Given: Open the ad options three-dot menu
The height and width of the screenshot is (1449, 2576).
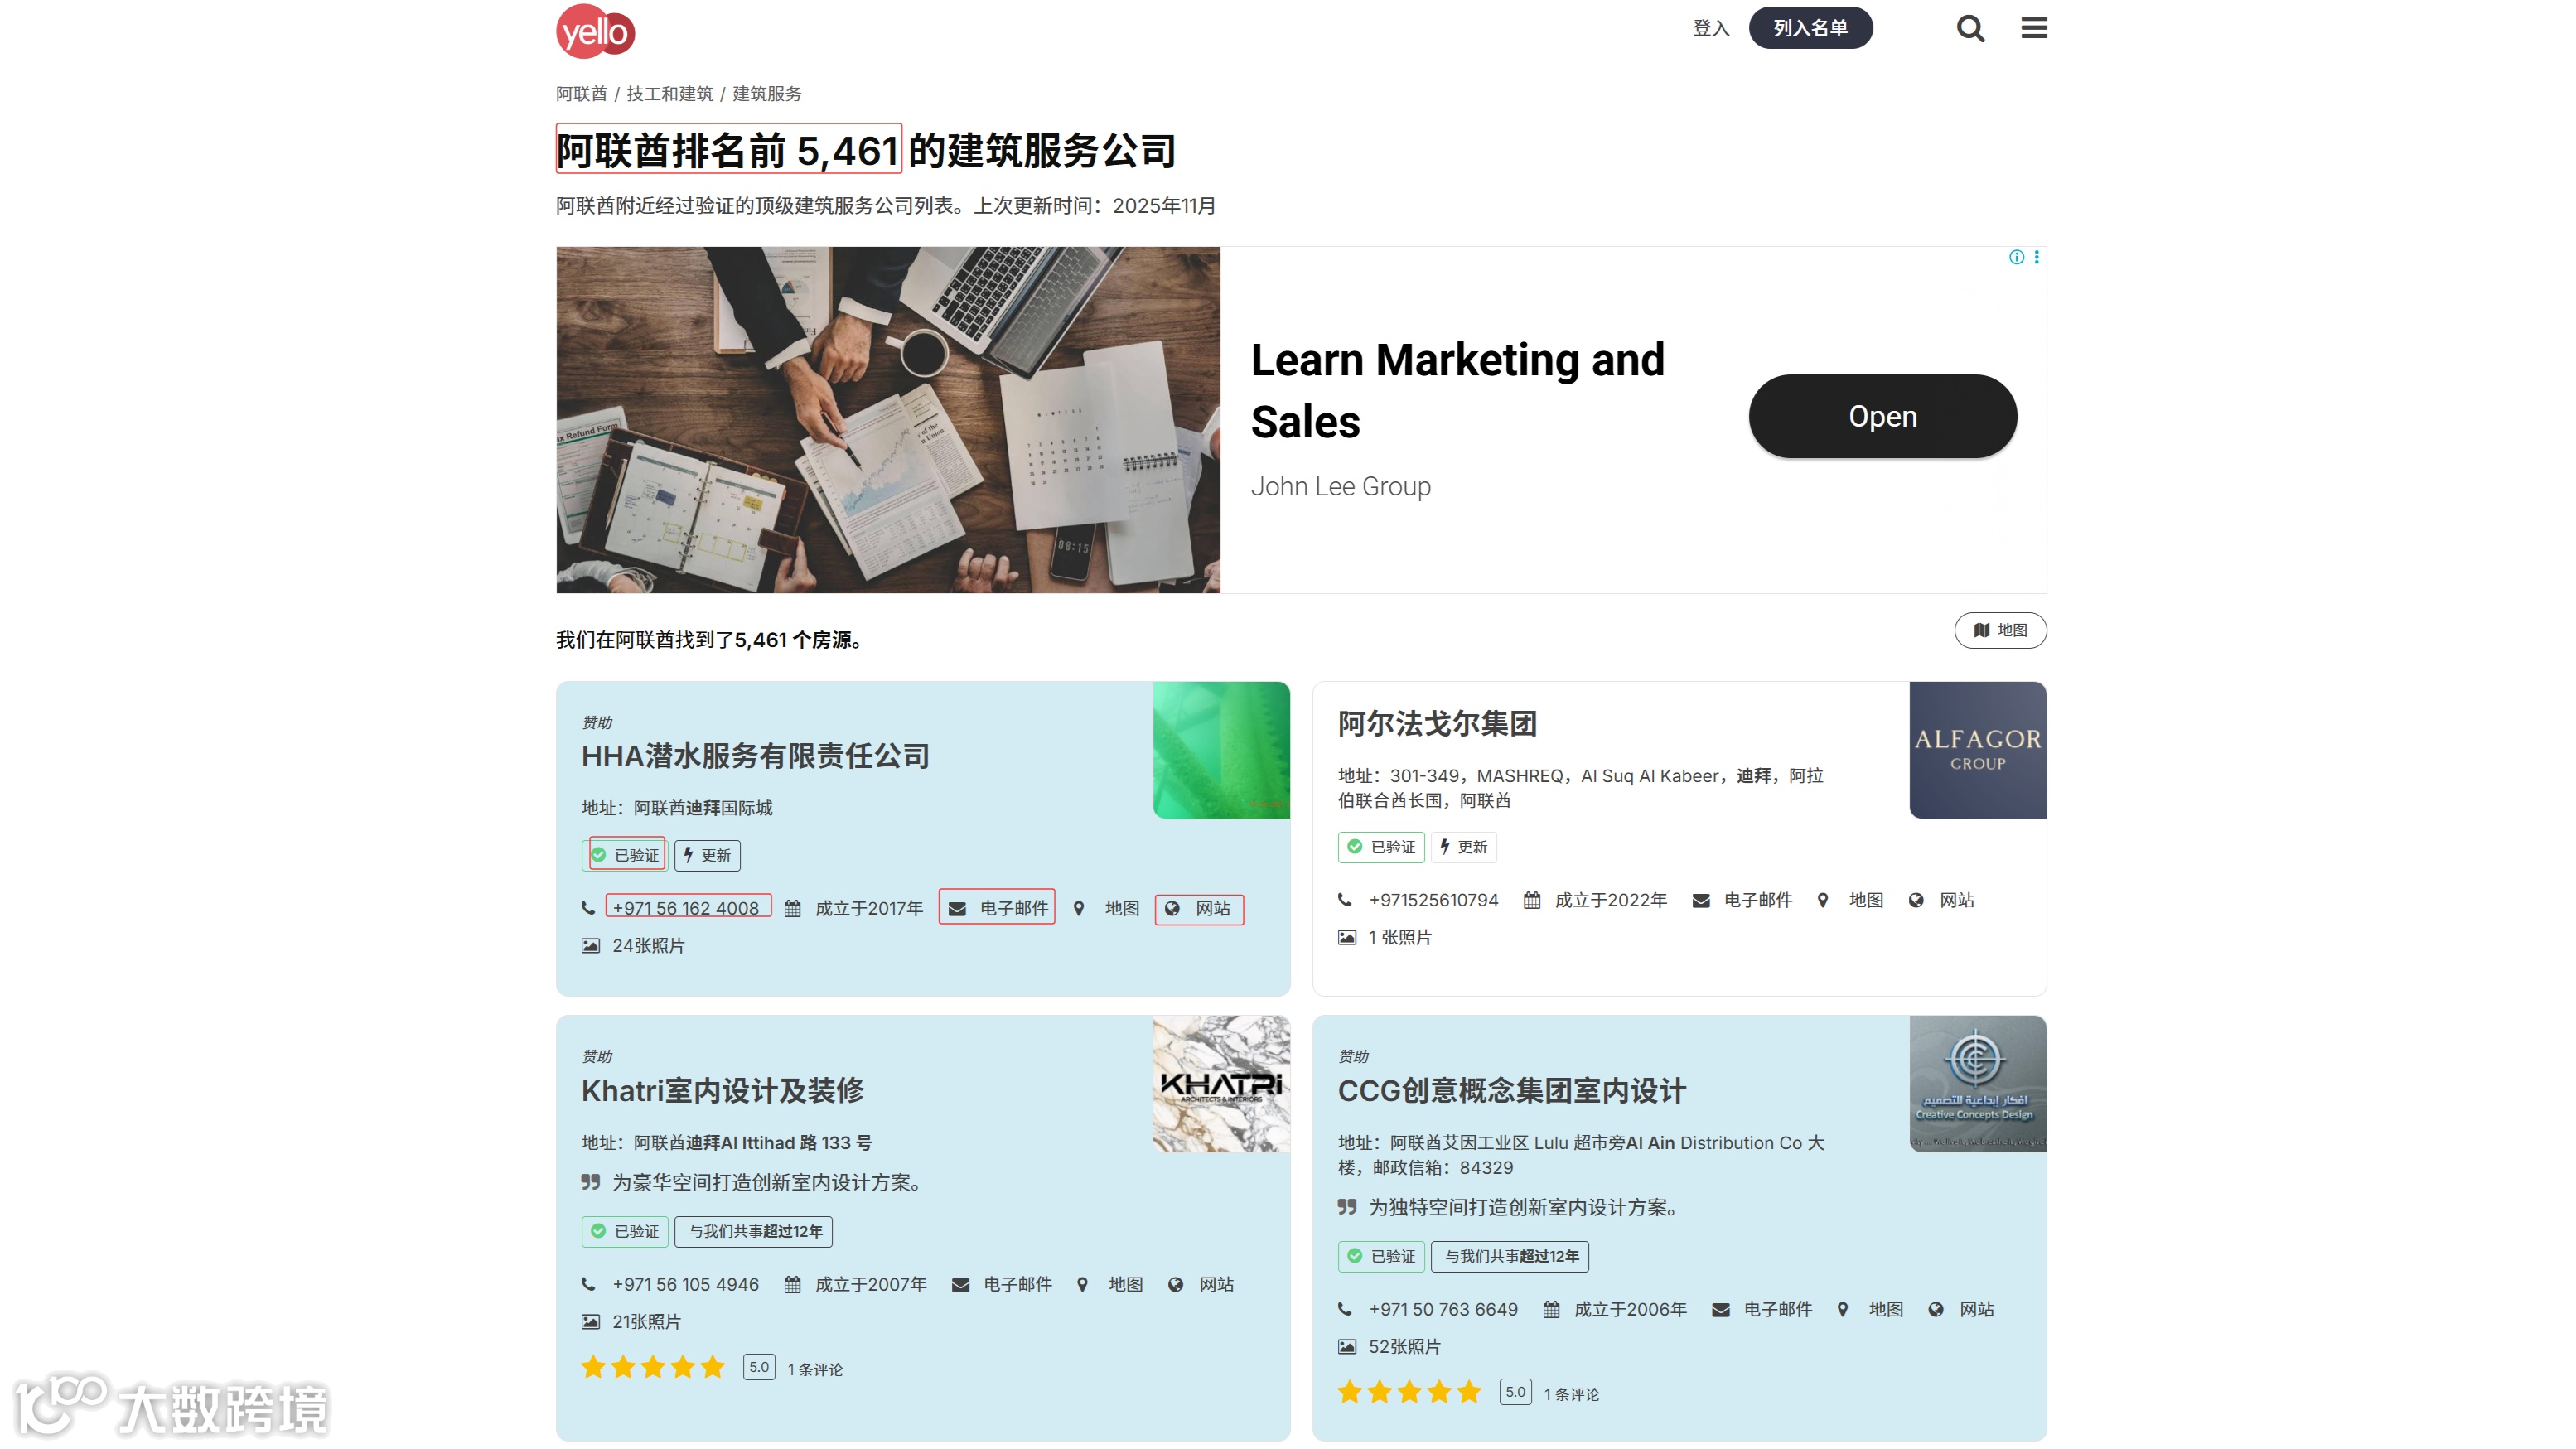Looking at the screenshot, I should [2036, 257].
